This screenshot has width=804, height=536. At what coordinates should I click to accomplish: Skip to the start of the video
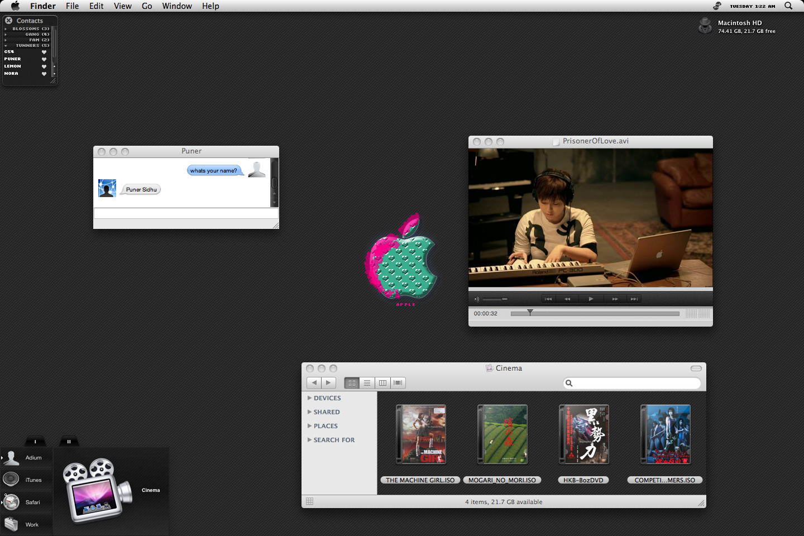click(x=548, y=299)
